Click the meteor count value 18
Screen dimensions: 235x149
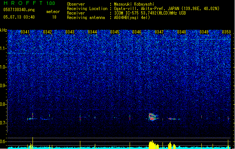[54, 17]
